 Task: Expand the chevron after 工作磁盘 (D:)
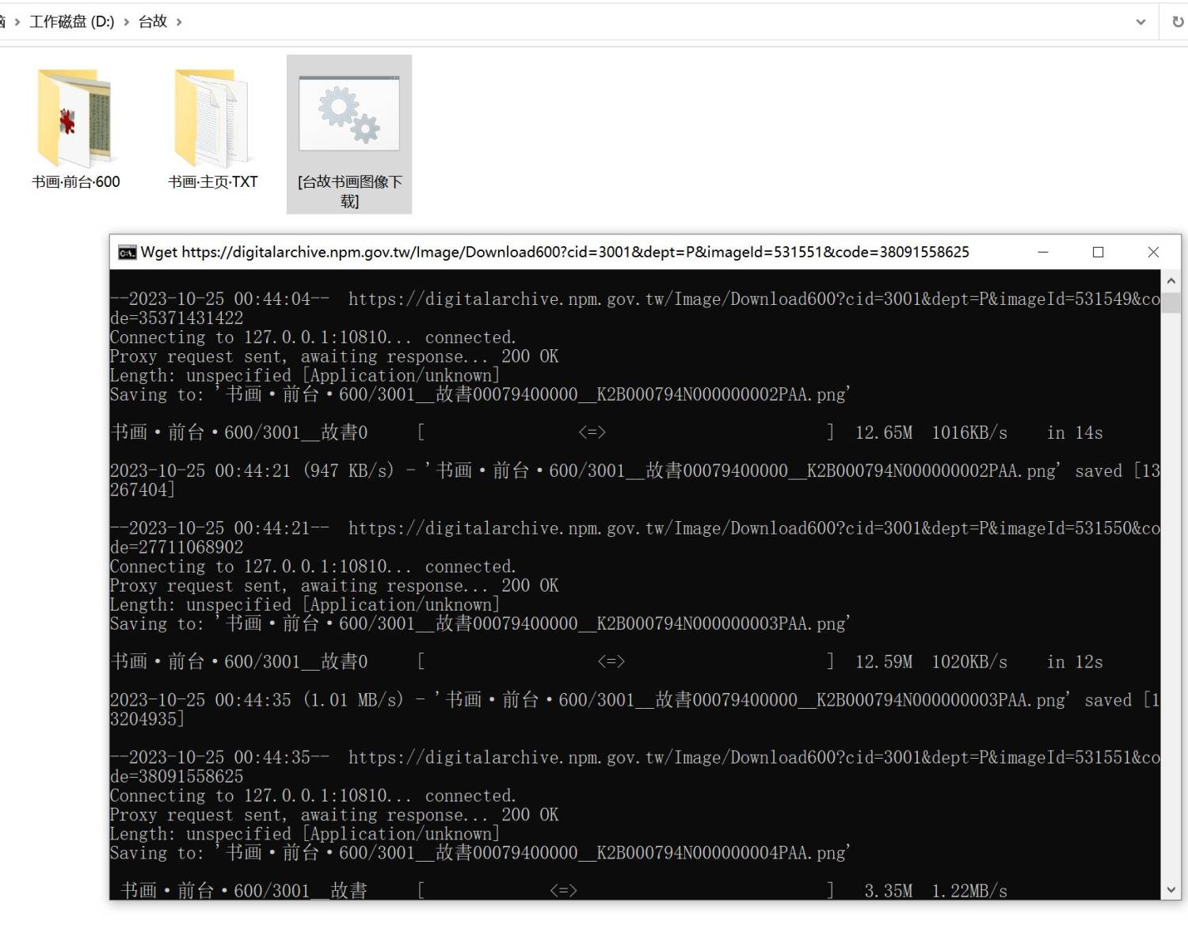tap(126, 22)
